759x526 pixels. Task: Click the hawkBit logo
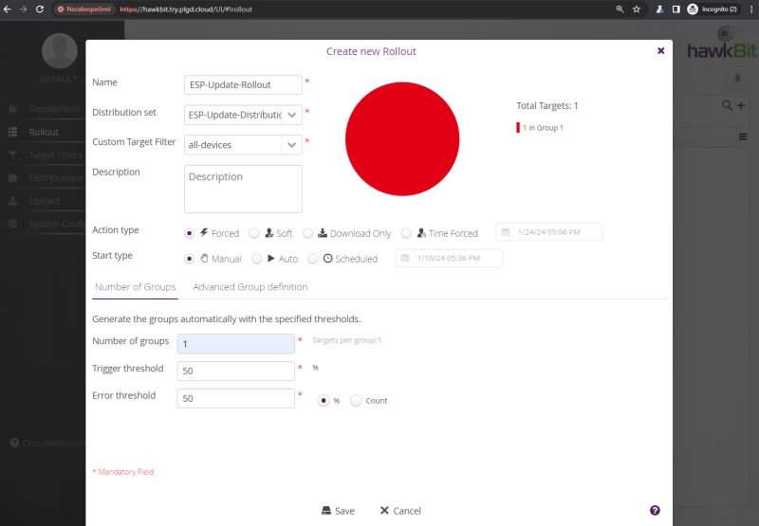[x=722, y=44]
